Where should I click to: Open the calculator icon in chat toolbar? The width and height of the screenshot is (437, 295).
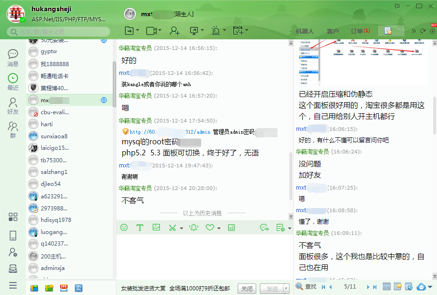click(x=231, y=227)
